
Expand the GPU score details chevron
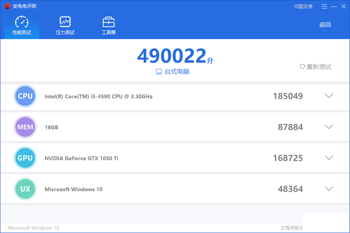329,158
